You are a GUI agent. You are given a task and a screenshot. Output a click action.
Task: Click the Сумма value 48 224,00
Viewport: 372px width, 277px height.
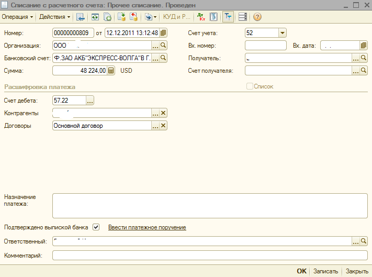click(93, 71)
